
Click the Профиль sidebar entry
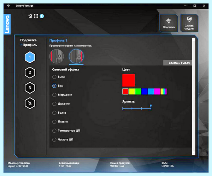pyautogui.click(x=30, y=45)
